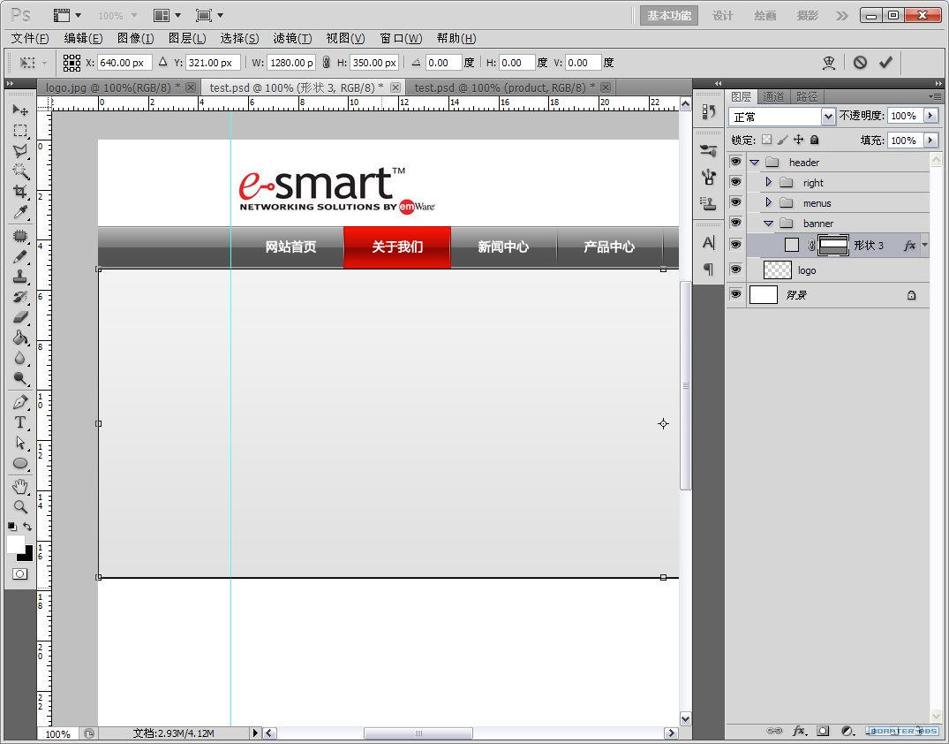Select the Paint Bucket tool
Viewport: 949px width, 744px height.
(x=20, y=338)
